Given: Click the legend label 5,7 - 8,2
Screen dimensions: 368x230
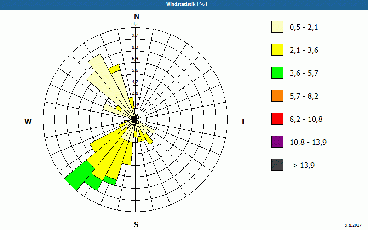Looking at the screenshot, I should (x=304, y=97).
